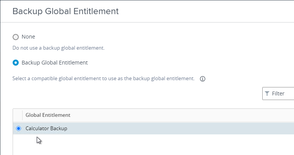Click the empty selection column header cell
This screenshot has width=294, height=155.
coord(18,115)
